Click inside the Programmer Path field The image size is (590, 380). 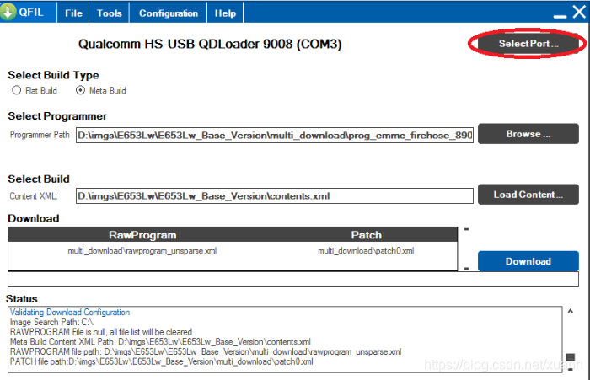tap(275, 136)
